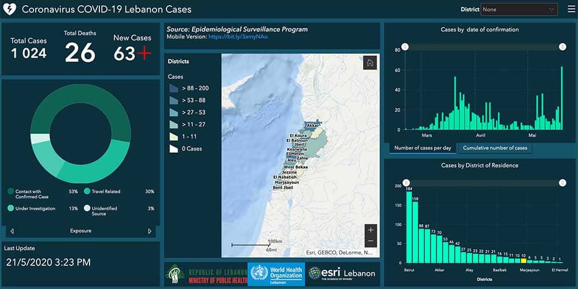578x289 pixels.
Task: Click left handle of district chart slider
Action: point(406,182)
